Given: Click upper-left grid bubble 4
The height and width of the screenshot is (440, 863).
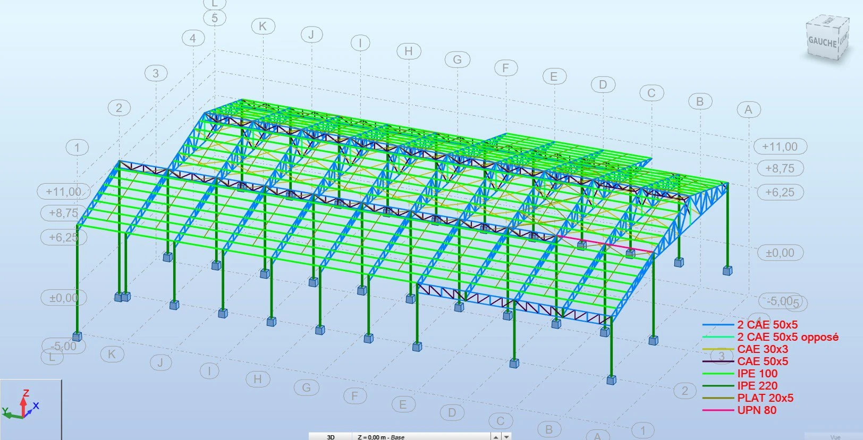Looking at the screenshot, I should tap(193, 38).
